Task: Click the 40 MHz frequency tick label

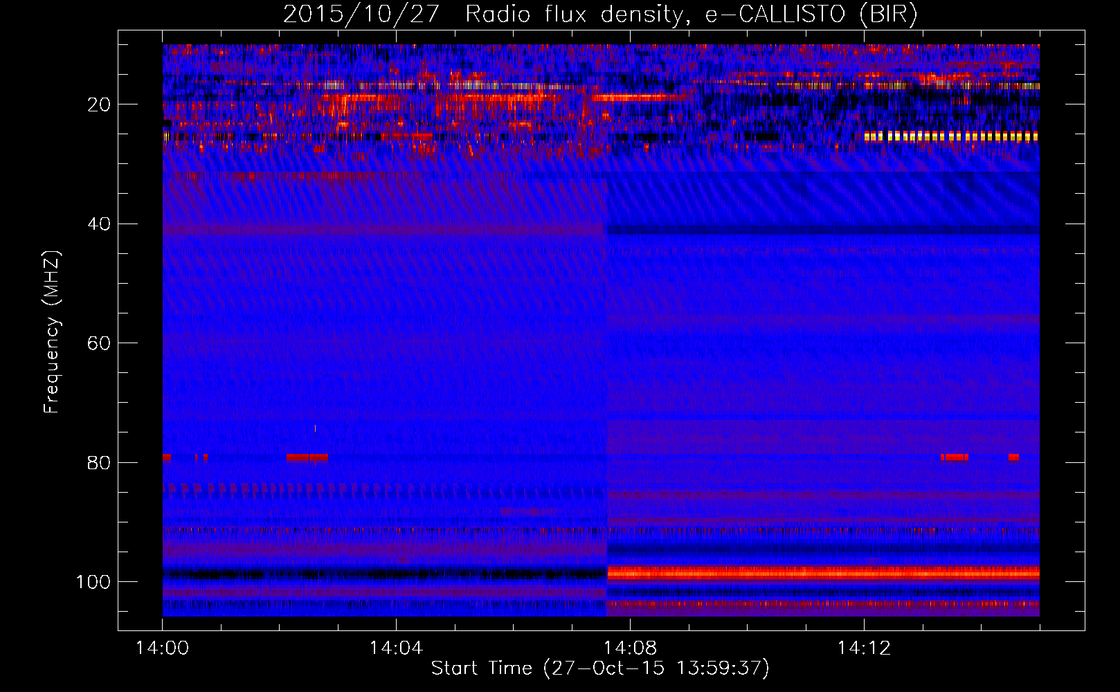Action: 99,224
